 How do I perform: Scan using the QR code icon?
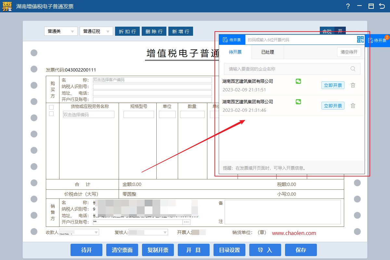point(360,40)
